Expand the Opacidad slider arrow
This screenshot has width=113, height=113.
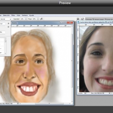coord(26,19)
